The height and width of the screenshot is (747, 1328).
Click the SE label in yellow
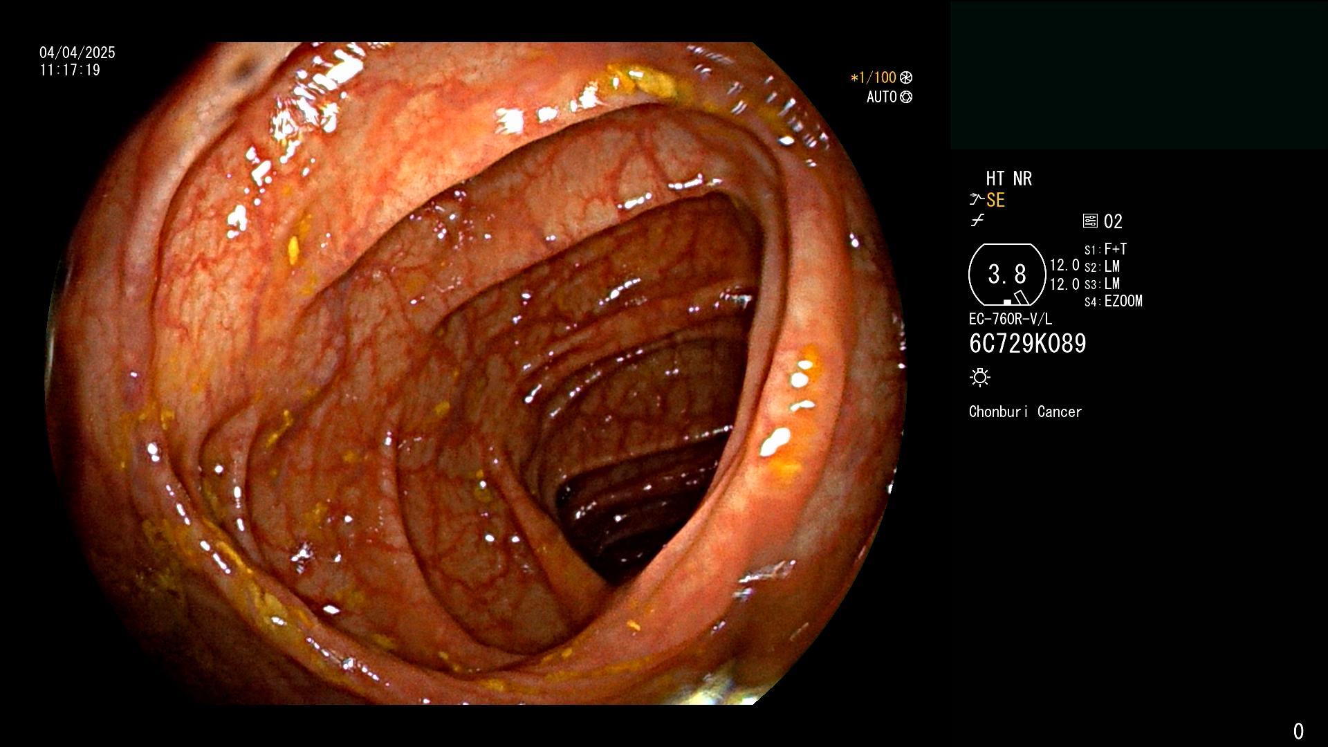(x=996, y=200)
